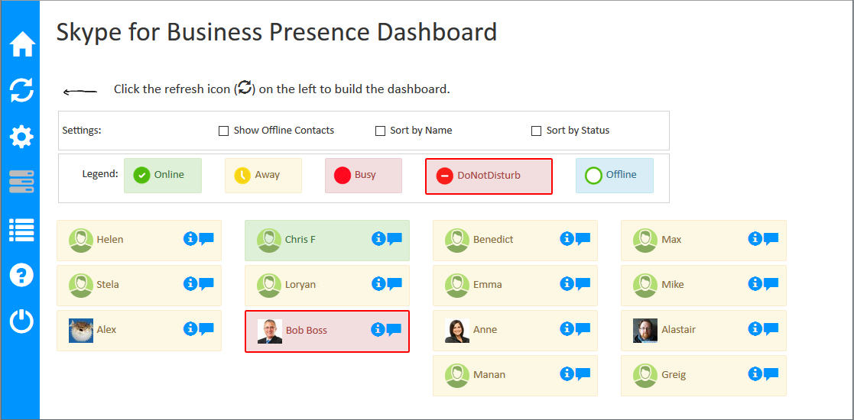Start a chat with Bob Boss

395,329
